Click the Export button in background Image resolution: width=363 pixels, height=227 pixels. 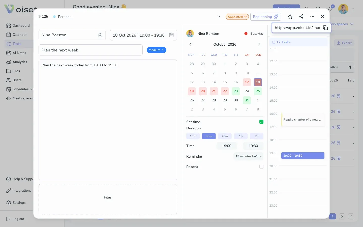point(344,43)
